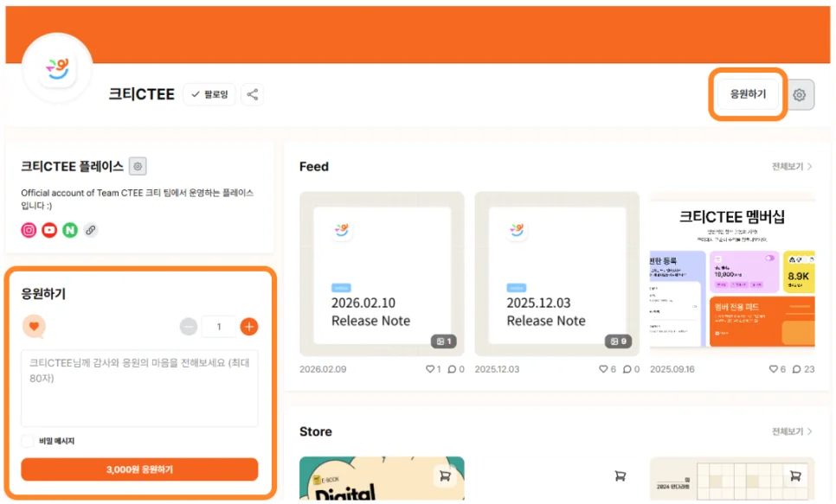This screenshot has height=504, width=836.
Task: Click the 응원하기 button at top right
Action: click(x=748, y=94)
